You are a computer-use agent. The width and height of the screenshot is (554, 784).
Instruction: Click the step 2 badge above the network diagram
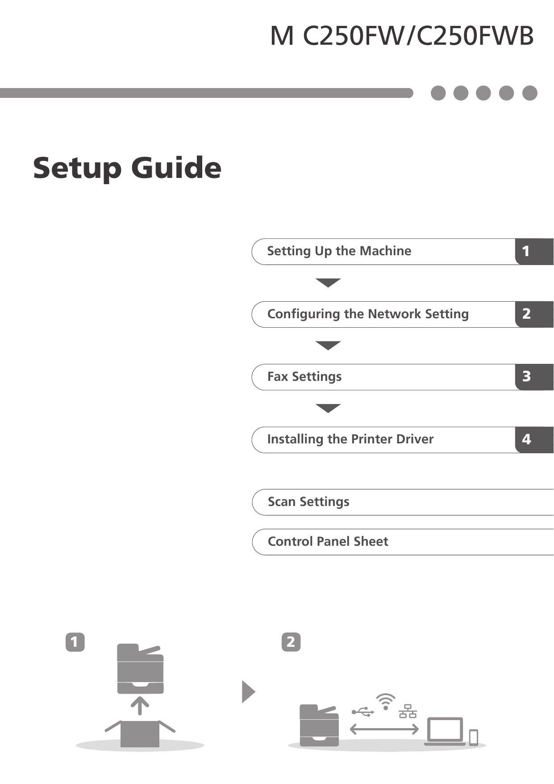coord(291,642)
